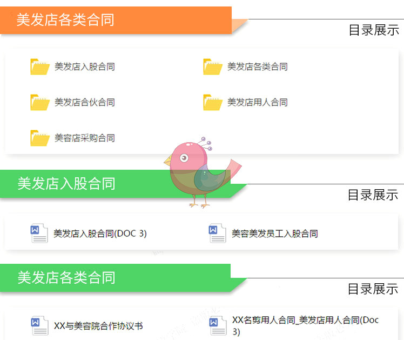
Task: Select the green 美发店入股合同 section banner
Action: click(x=115, y=184)
